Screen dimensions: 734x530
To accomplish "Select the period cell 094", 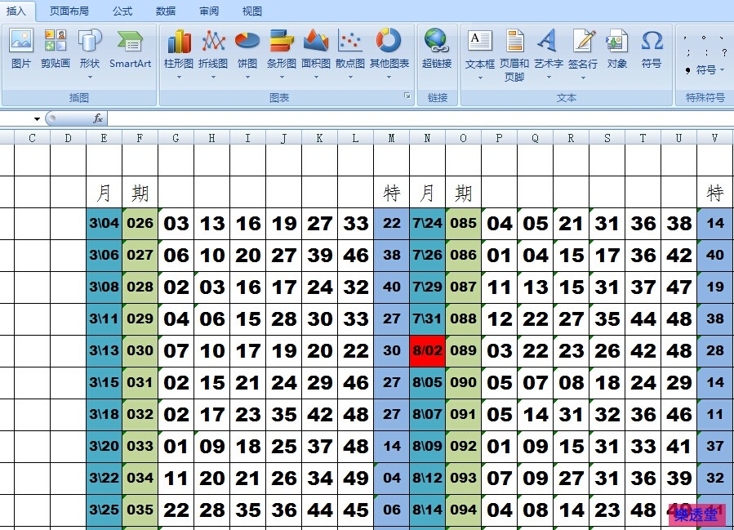I will click(x=464, y=510).
